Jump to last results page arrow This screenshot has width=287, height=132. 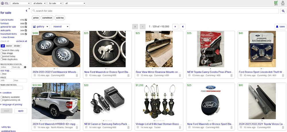tap(183, 27)
